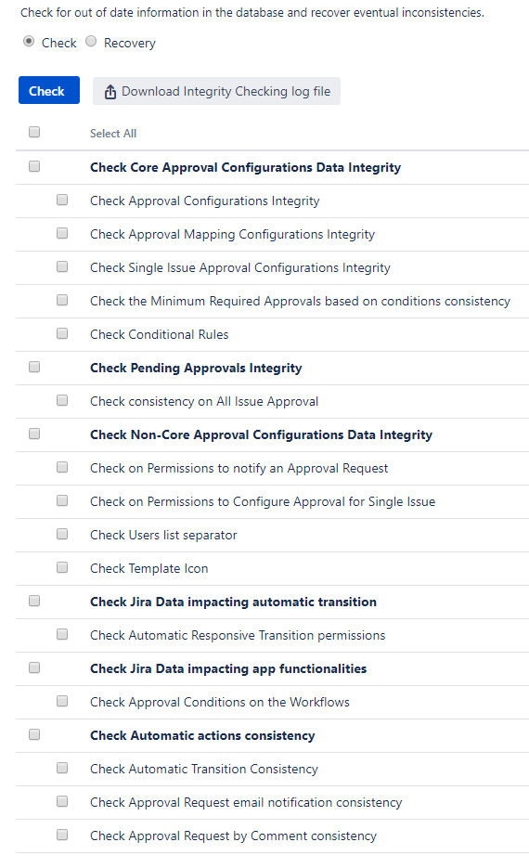
Task: Select the Recovery radio option
Action: point(91,42)
